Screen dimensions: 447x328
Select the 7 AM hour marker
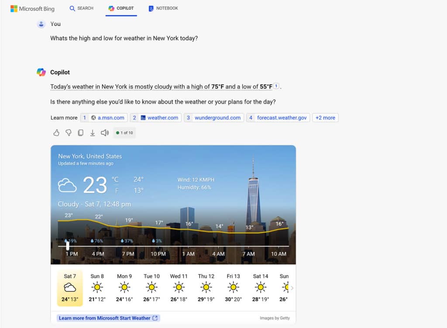(248, 254)
